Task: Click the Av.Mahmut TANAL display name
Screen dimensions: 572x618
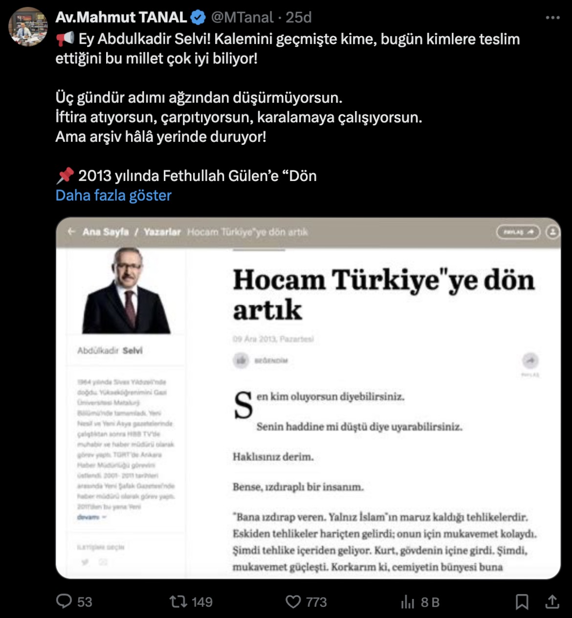Action: point(121,18)
